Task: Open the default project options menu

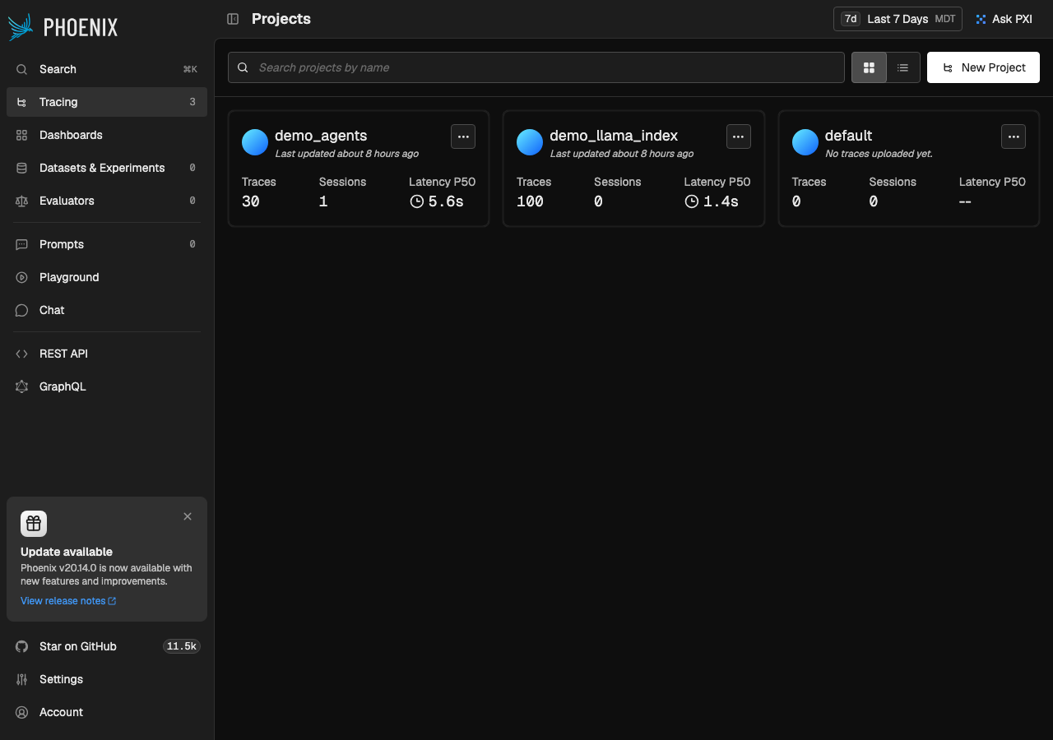Action: pyautogui.click(x=1014, y=136)
